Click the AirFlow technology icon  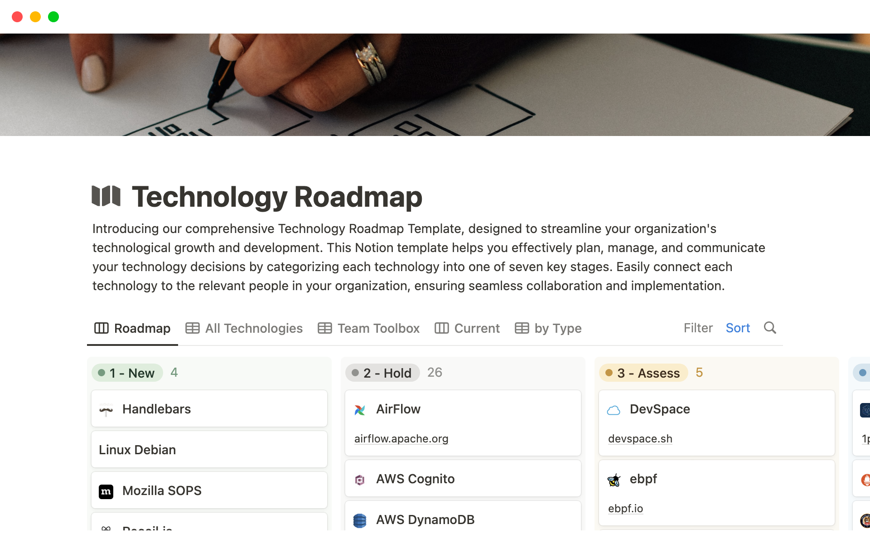(360, 409)
